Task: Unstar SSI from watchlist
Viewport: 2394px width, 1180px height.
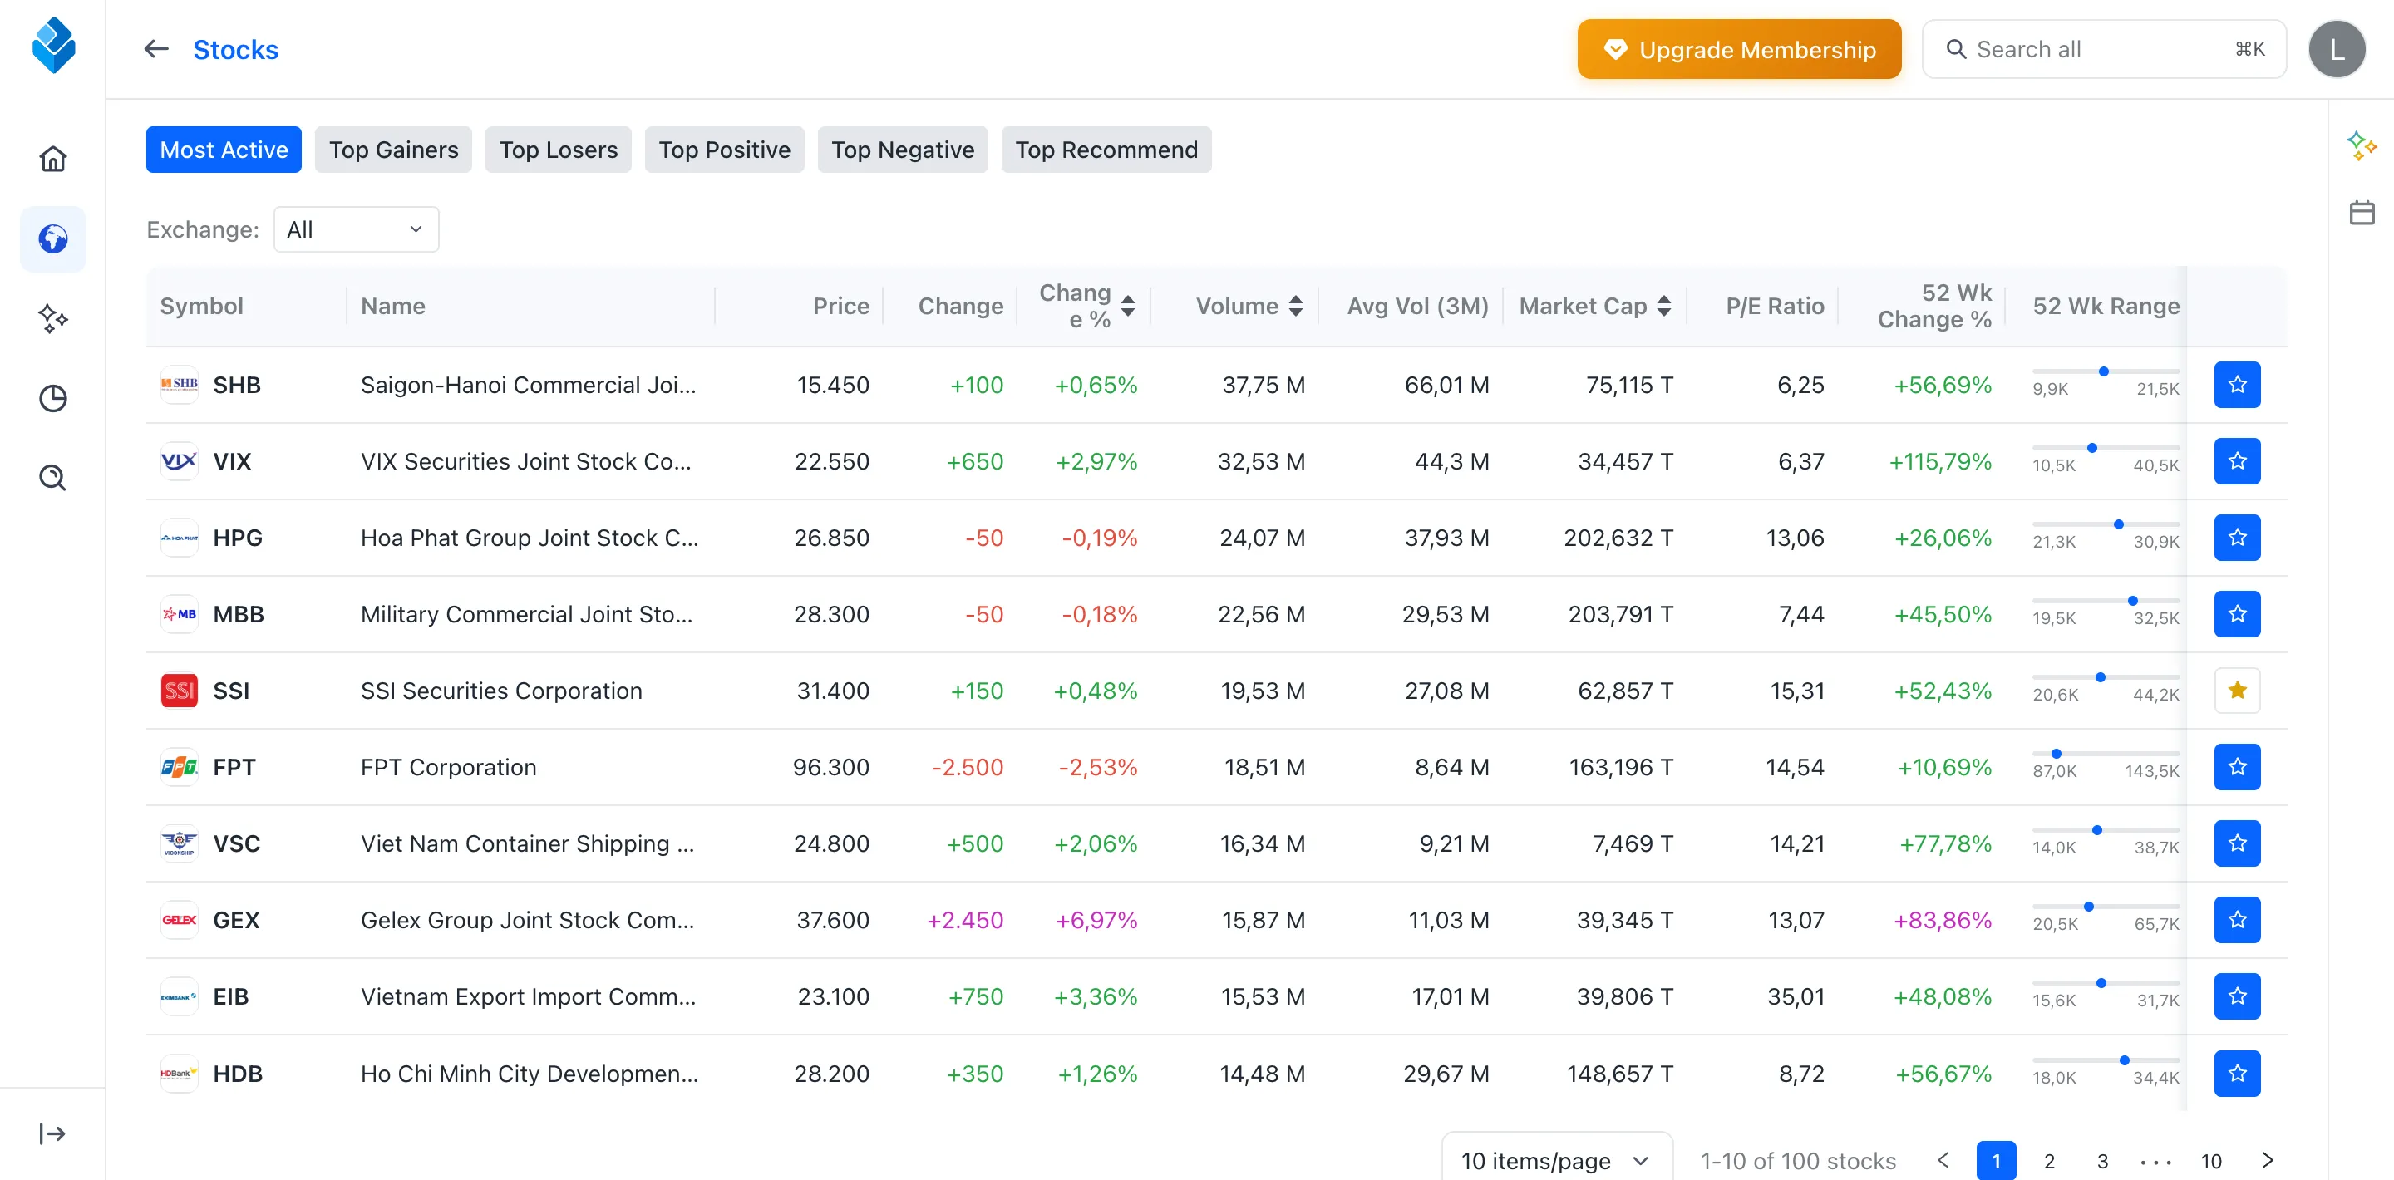Action: [x=2238, y=691]
